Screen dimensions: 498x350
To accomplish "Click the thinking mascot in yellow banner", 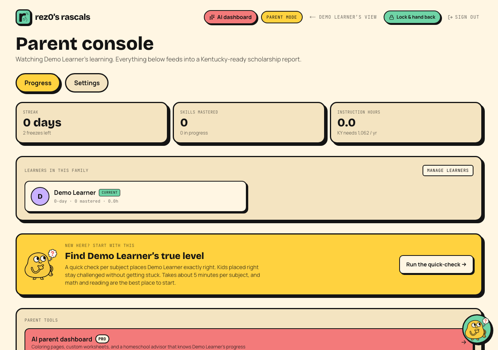I will (40, 264).
